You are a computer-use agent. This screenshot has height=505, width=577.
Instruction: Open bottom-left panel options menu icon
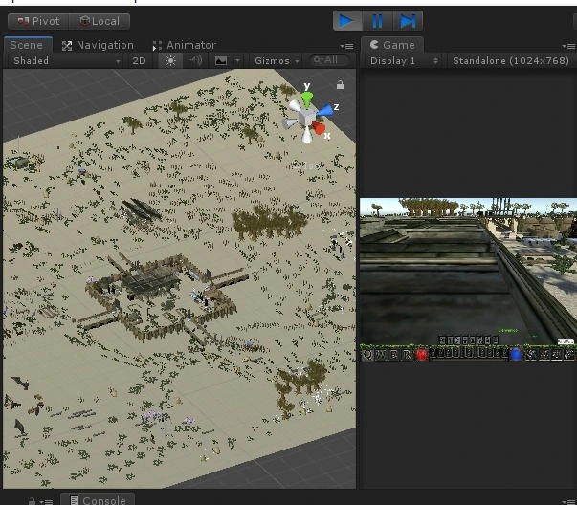tap(47, 502)
